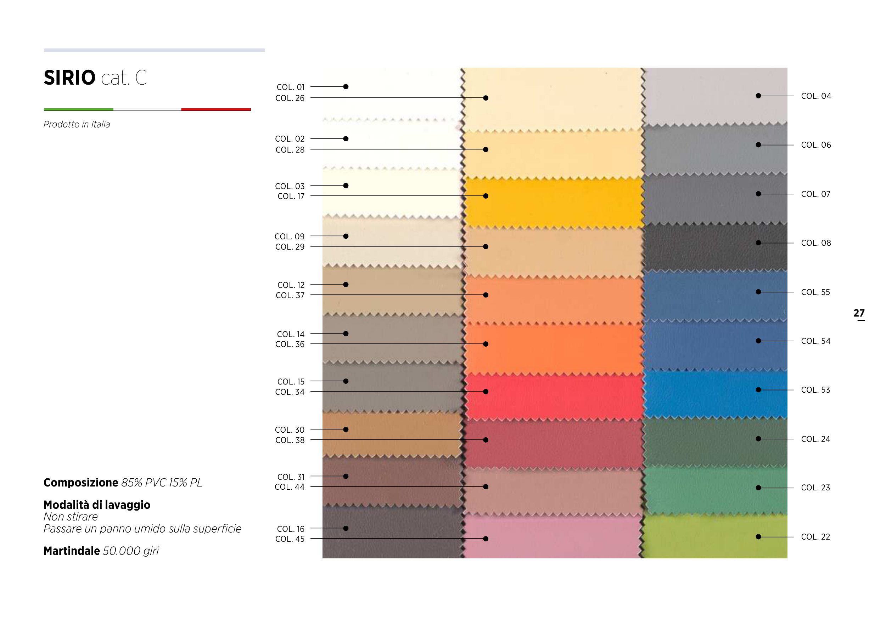Click the page number 27
The image size is (886, 626).
(x=859, y=313)
